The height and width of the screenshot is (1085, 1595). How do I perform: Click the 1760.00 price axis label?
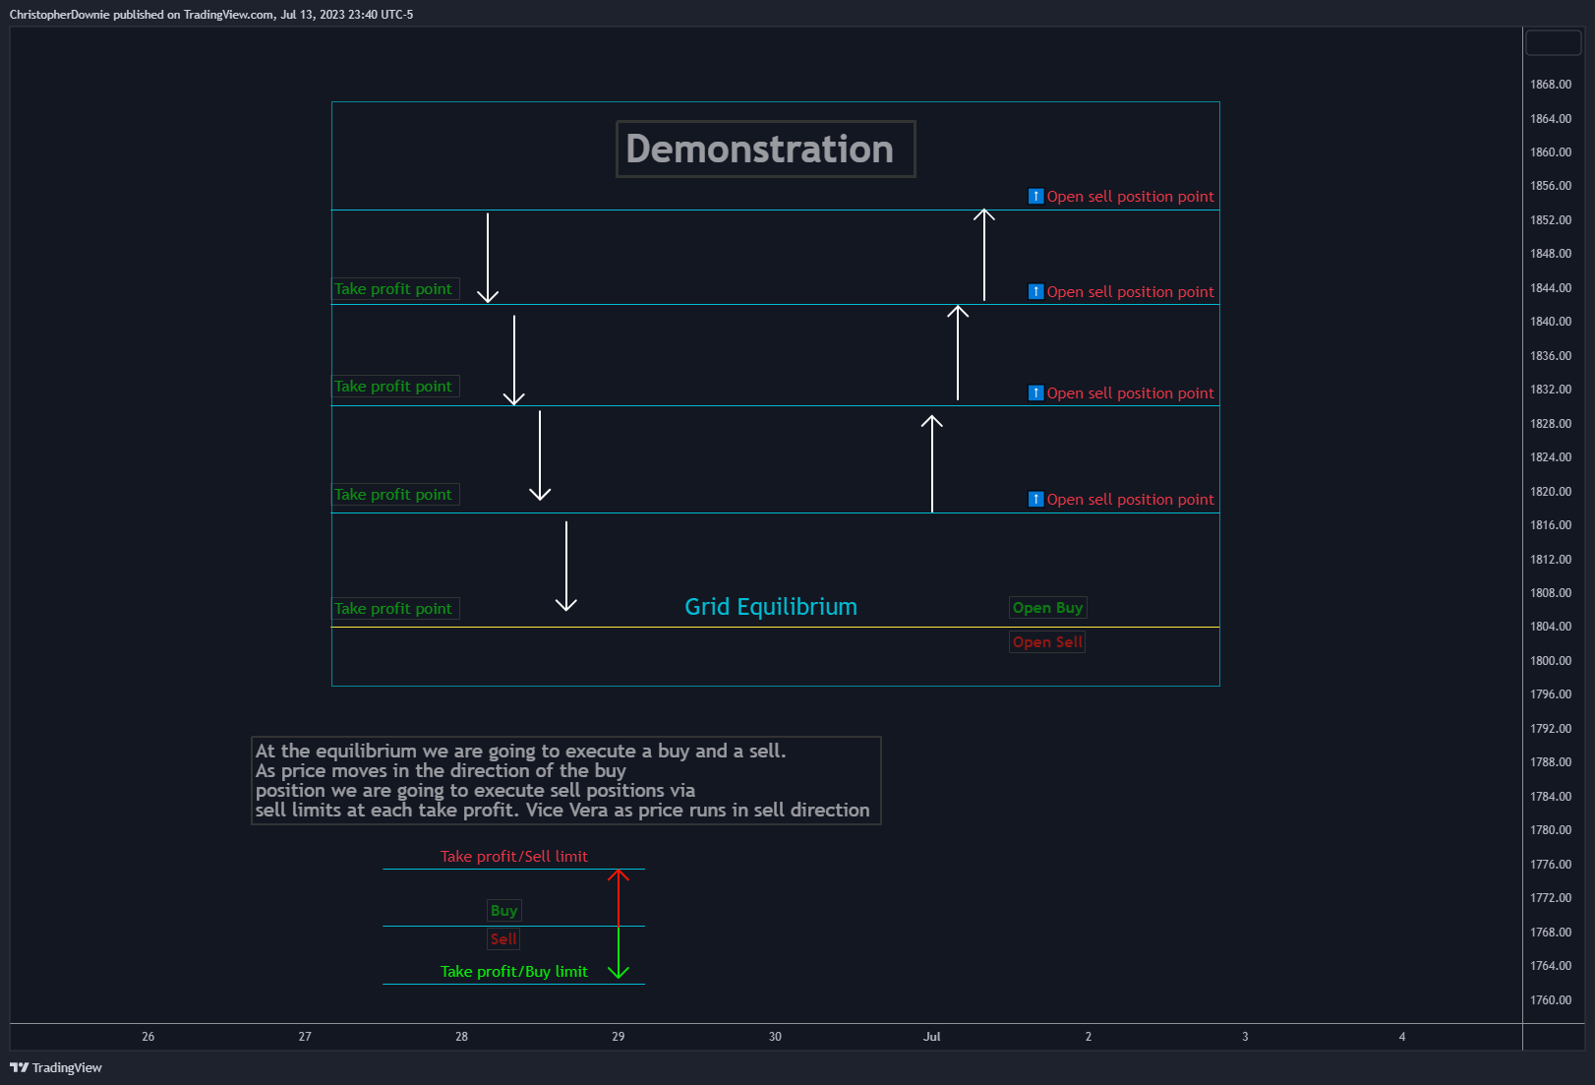[1551, 1000]
